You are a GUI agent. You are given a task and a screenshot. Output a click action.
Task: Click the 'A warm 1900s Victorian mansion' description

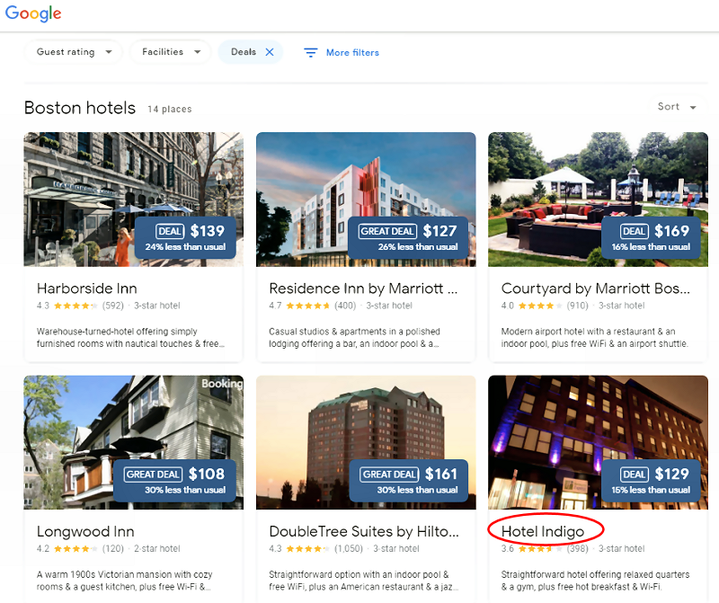[x=124, y=581]
